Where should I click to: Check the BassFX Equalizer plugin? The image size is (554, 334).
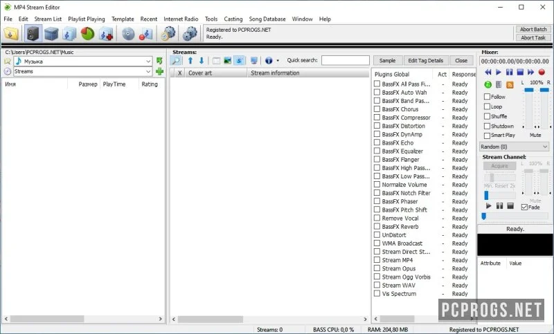[x=377, y=151]
